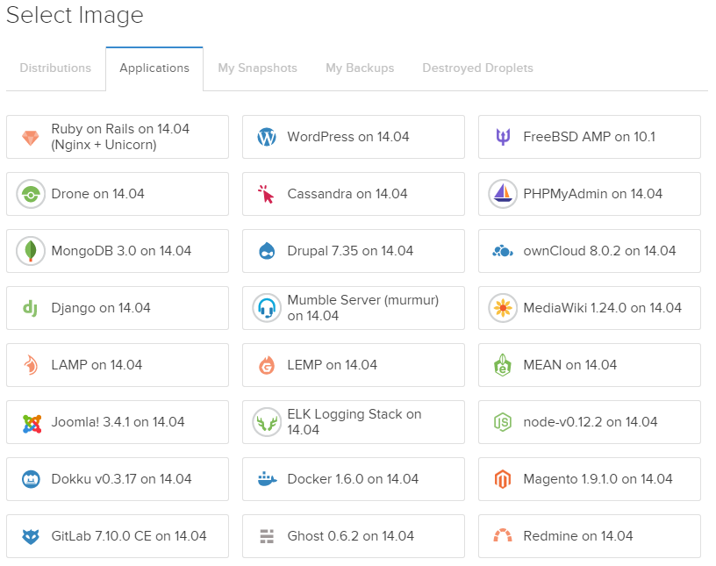Click the Docker whale icon

point(267,479)
